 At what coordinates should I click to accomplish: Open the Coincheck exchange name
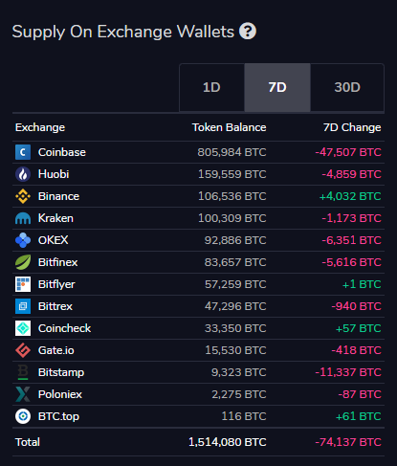[x=64, y=328]
